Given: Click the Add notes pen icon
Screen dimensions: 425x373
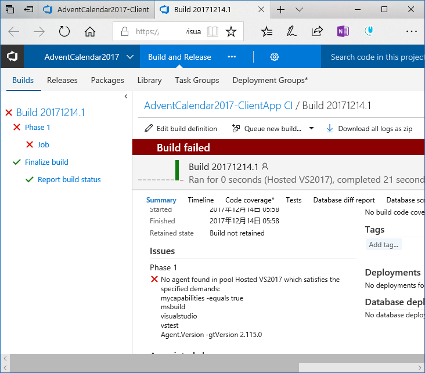Looking at the screenshot, I should pyautogui.click(x=292, y=31).
